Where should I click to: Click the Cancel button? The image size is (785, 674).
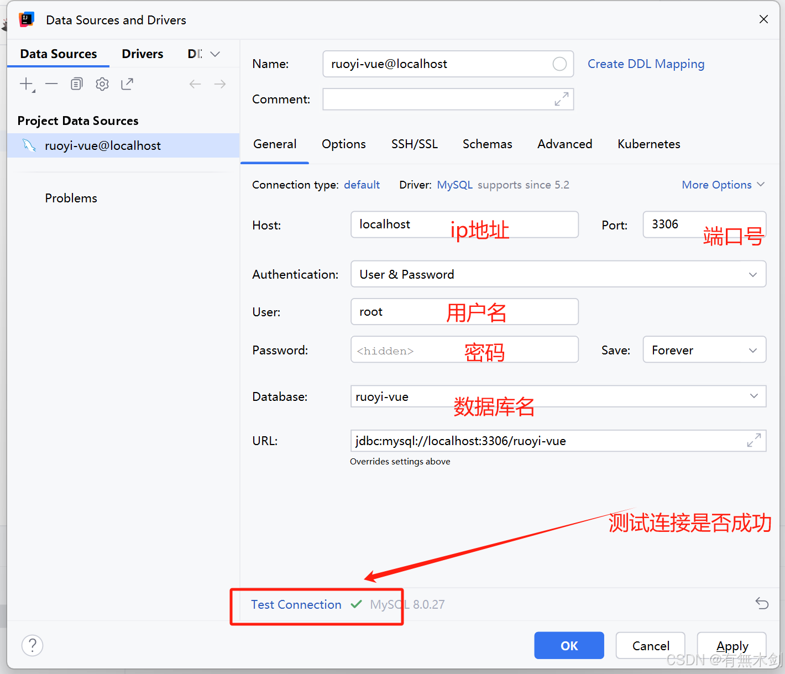(651, 646)
